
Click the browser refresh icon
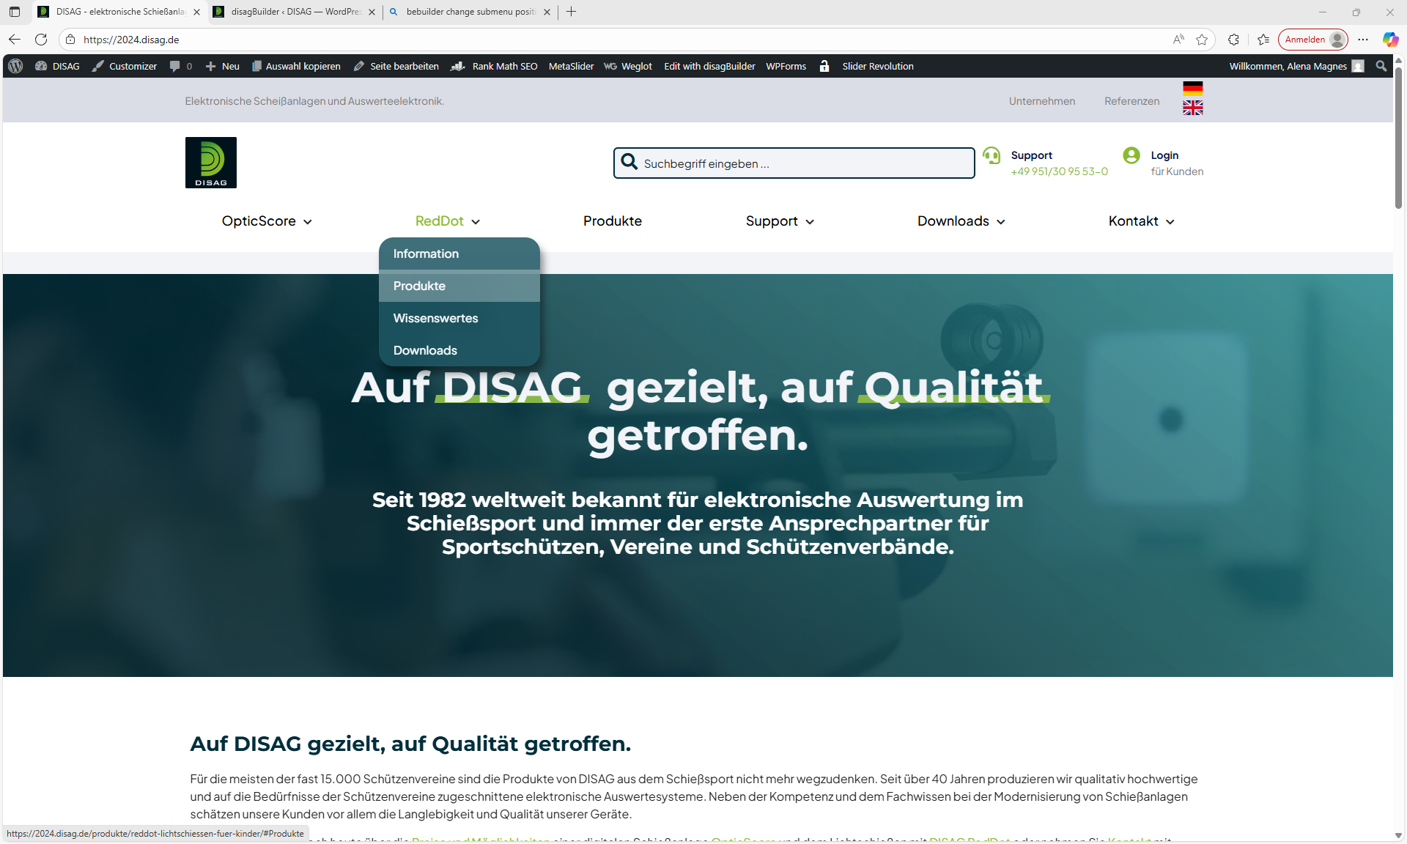(x=41, y=40)
